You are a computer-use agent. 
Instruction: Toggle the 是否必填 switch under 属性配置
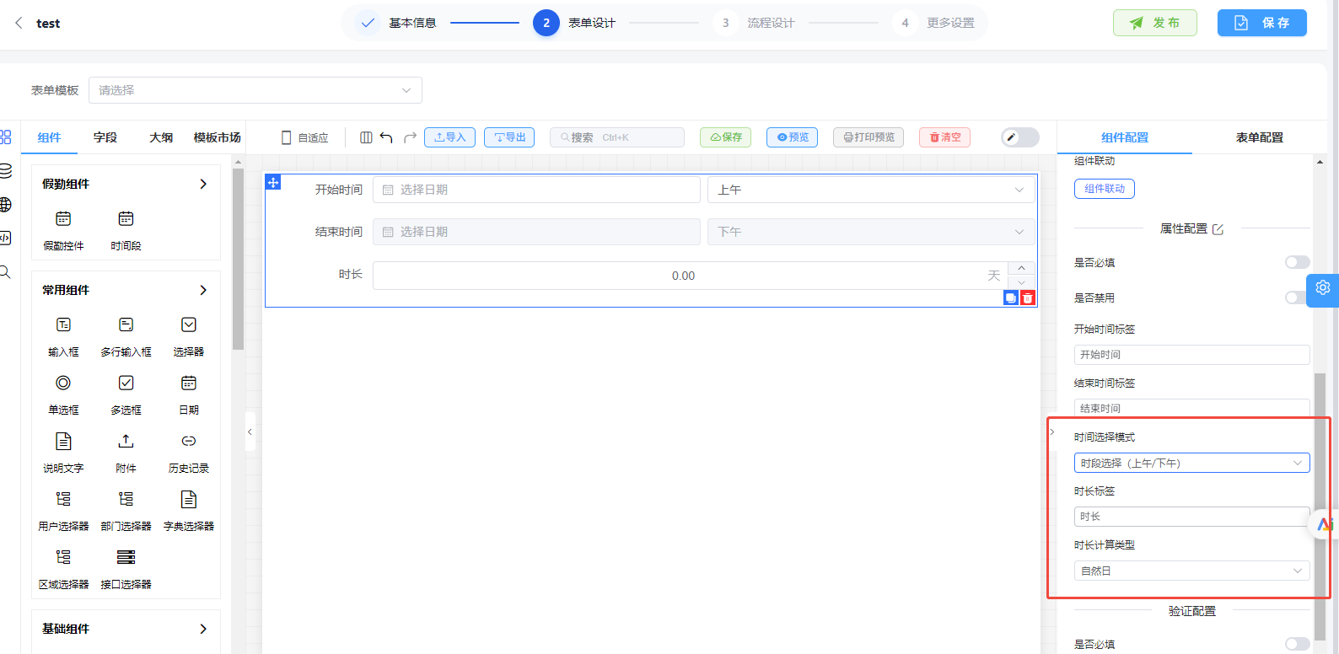click(1297, 262)
